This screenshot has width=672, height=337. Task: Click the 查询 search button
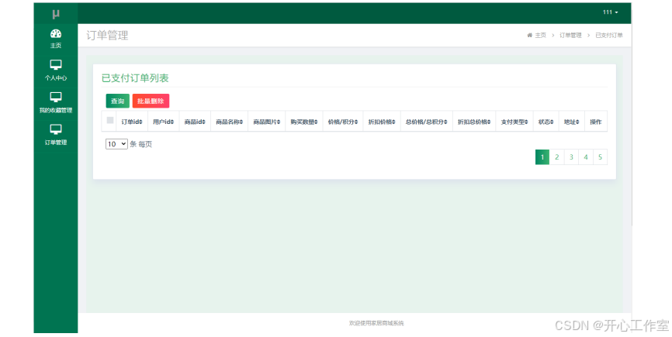point(117,101)
